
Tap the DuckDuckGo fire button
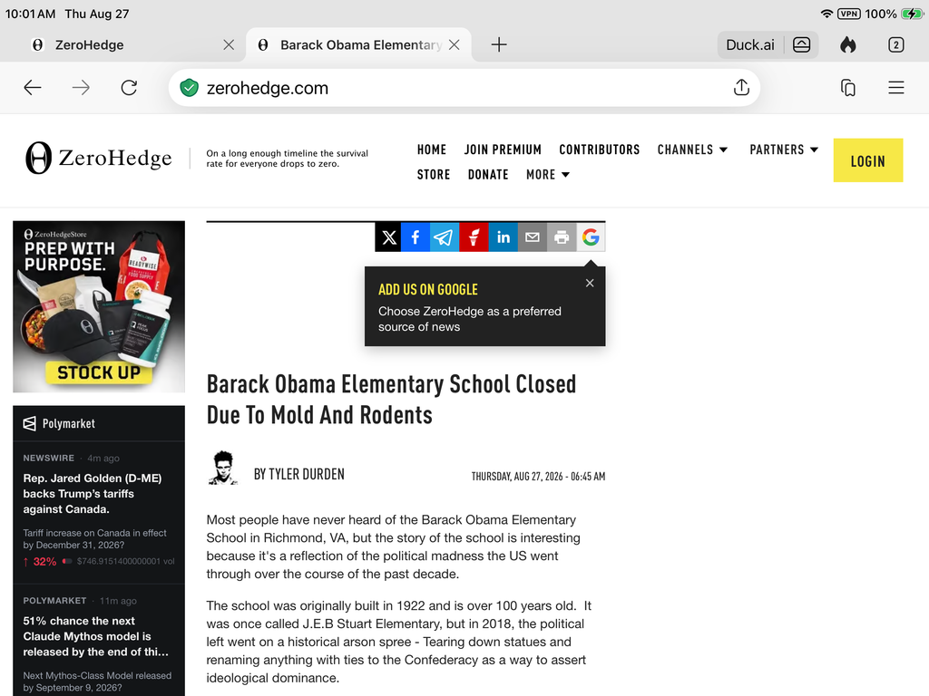(848, 45)
